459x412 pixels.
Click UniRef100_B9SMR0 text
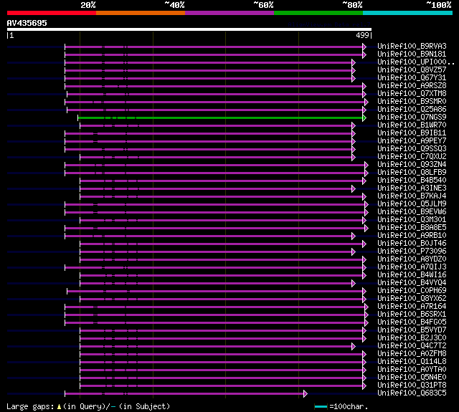tap(412, 102)
